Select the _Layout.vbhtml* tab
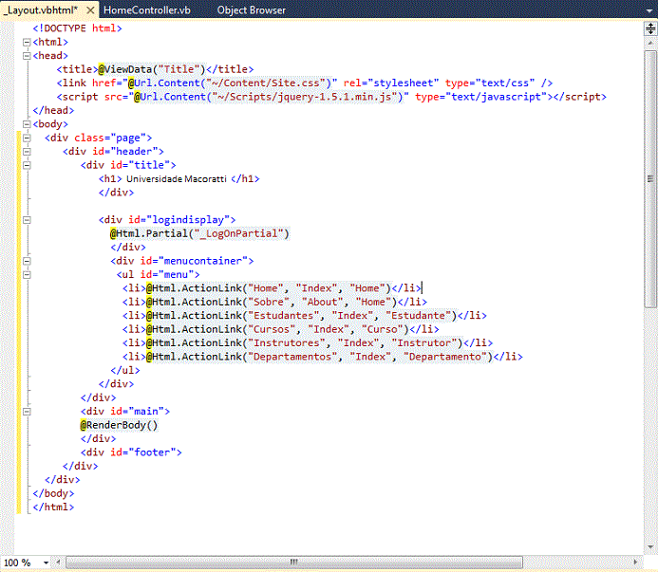658x572 pixels. pos(40,10)
